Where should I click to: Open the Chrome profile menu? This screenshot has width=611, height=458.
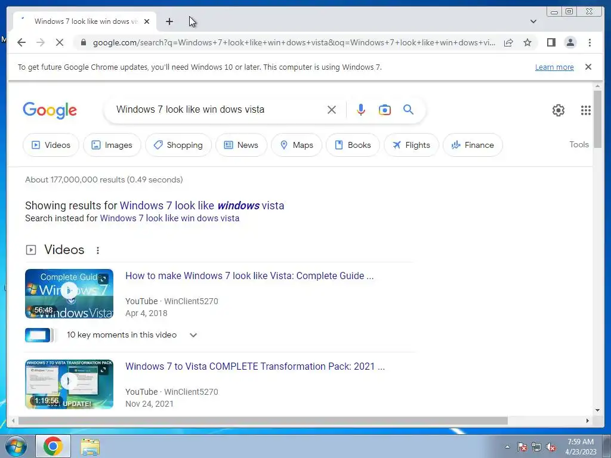pyautogui.click(x=570, y=42)
